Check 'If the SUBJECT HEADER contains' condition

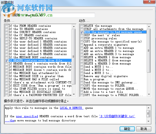[6, 32]
